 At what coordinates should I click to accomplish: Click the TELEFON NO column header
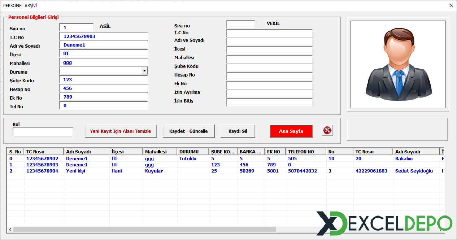coord(306,152)
